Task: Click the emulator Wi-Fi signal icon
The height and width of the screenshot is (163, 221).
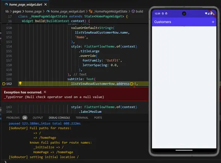Action: (206, 13)
